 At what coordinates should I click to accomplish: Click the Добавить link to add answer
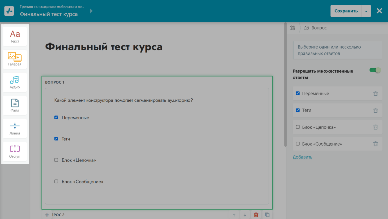point(303,157)
